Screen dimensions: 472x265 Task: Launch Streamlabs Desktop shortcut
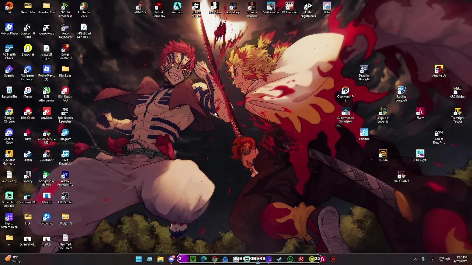click(9, 200)
